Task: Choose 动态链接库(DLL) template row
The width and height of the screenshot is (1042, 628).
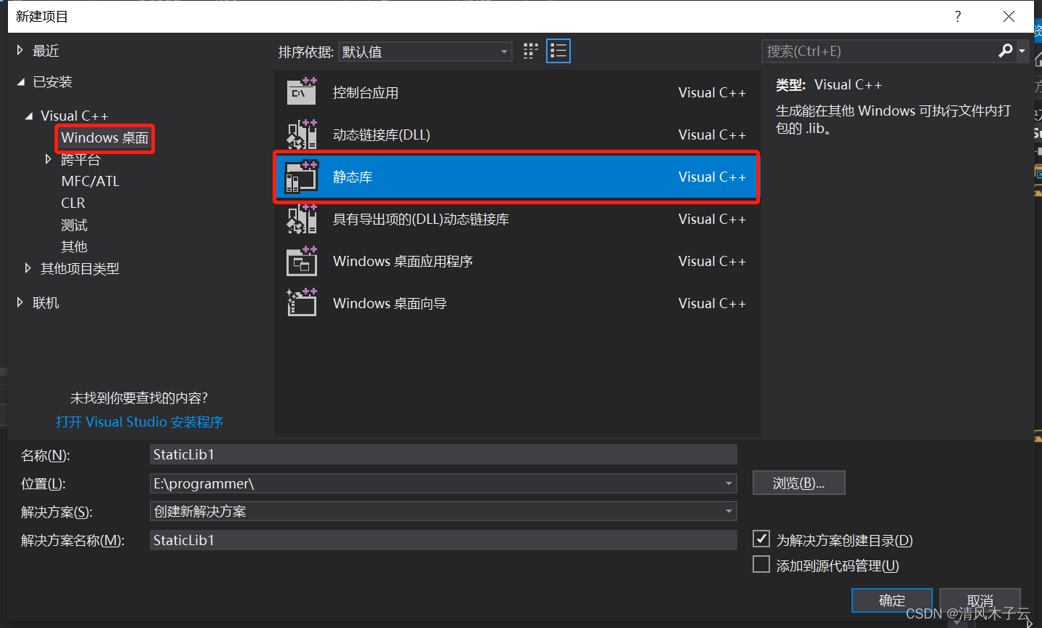Action: pos(517,134)
